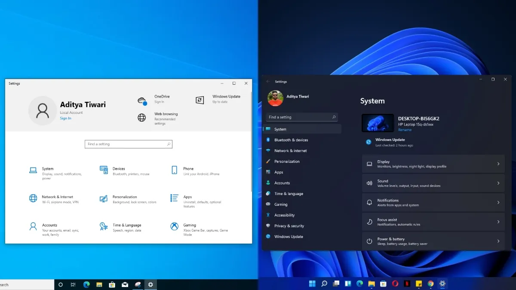Click the Rename link under DESKTOP-BI56GK2
516x290 pixels.
pos(405,129)
